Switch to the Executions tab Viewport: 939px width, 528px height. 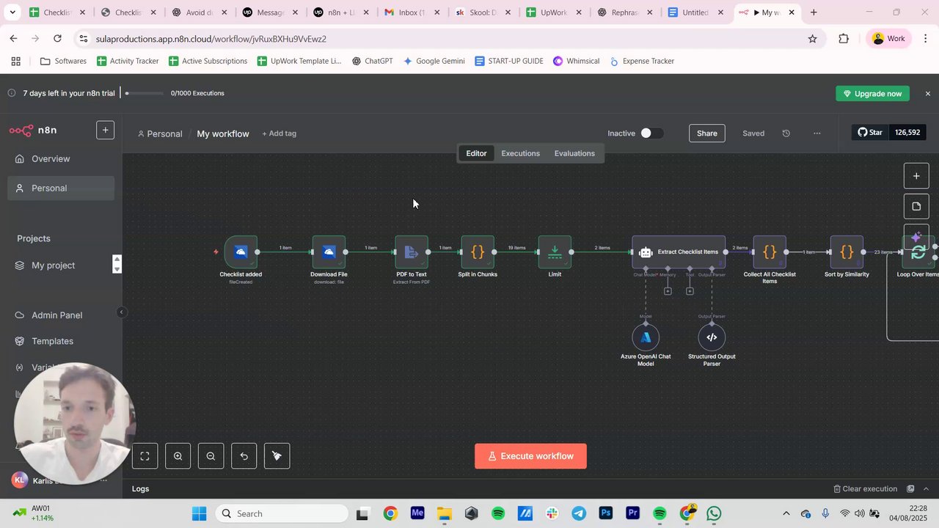click(521, 153)
